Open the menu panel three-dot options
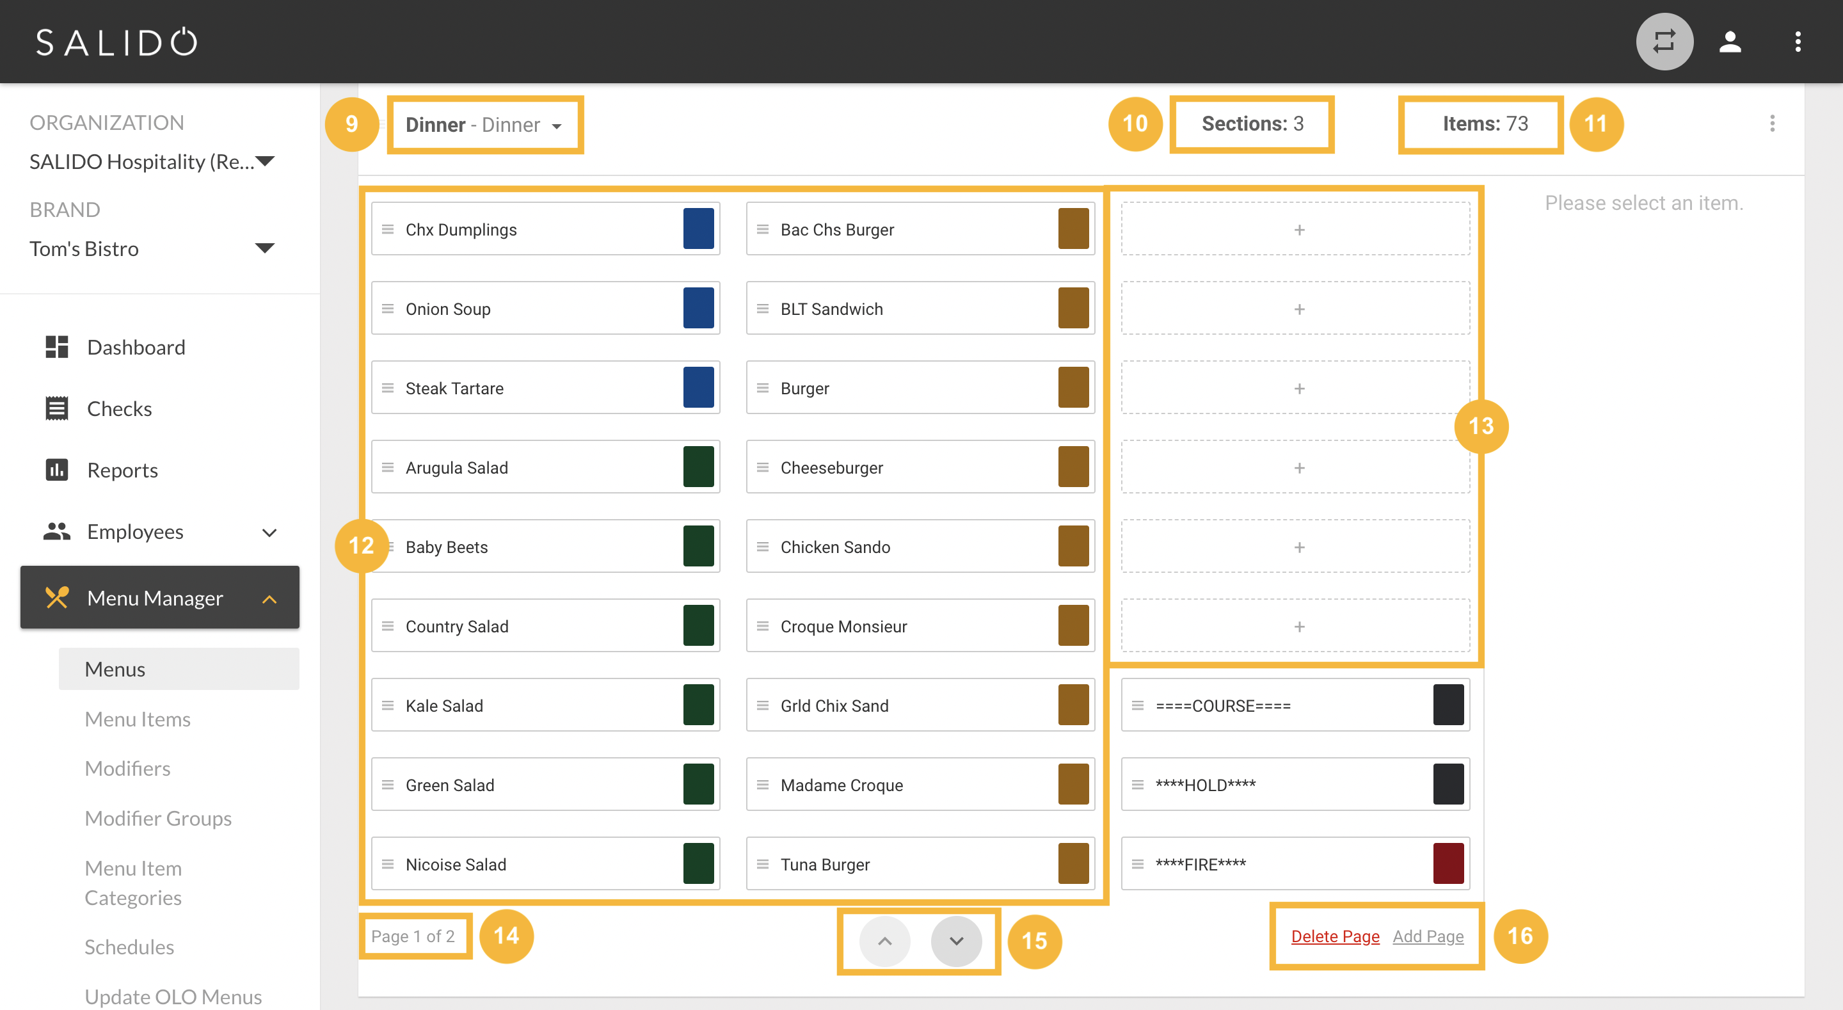The height and width of the screenshot is (1010, 1843). point(1771,124)
